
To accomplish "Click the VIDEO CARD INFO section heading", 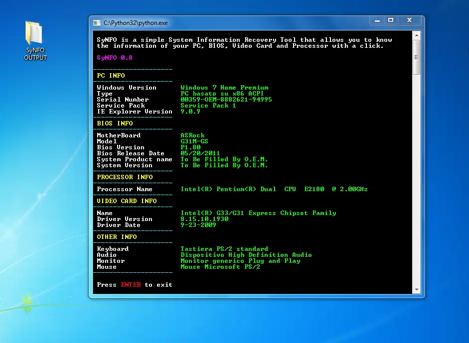I will [127, 201].
